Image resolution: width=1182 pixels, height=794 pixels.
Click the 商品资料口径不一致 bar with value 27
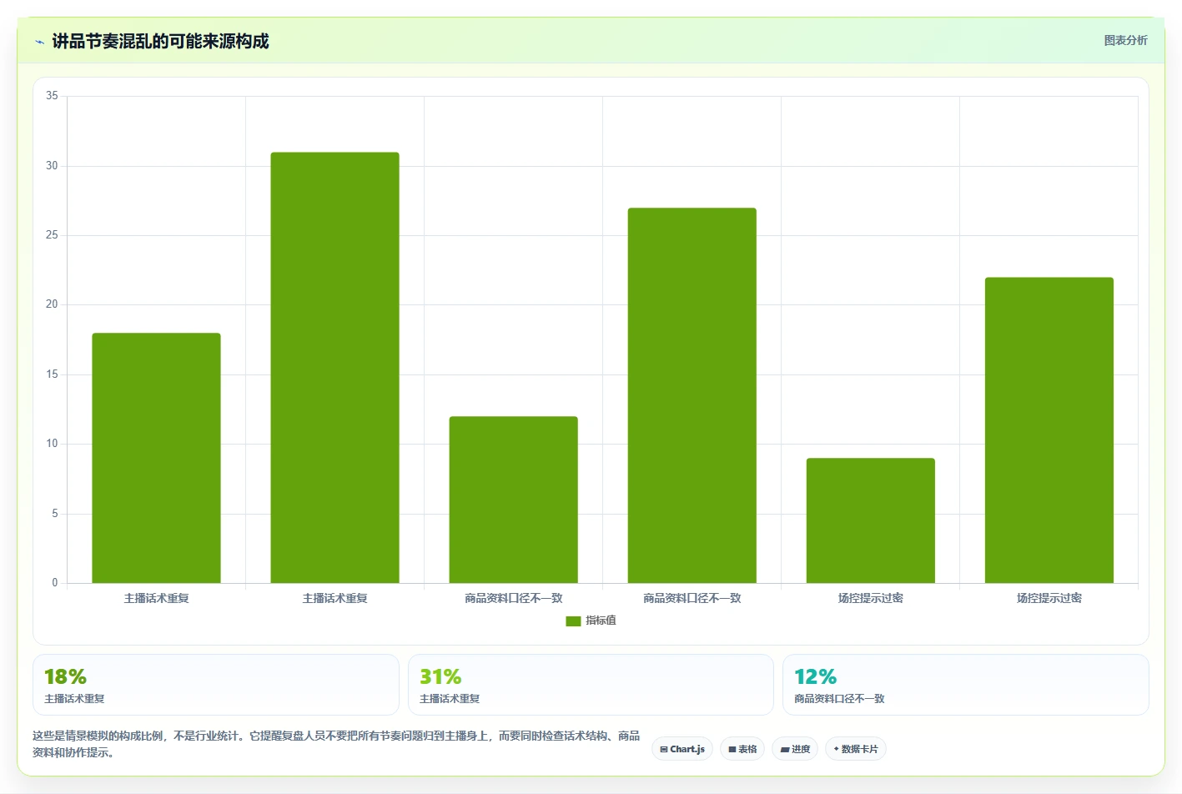click(692, 395)
